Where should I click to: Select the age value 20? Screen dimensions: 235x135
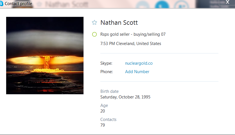pos(103,111)
